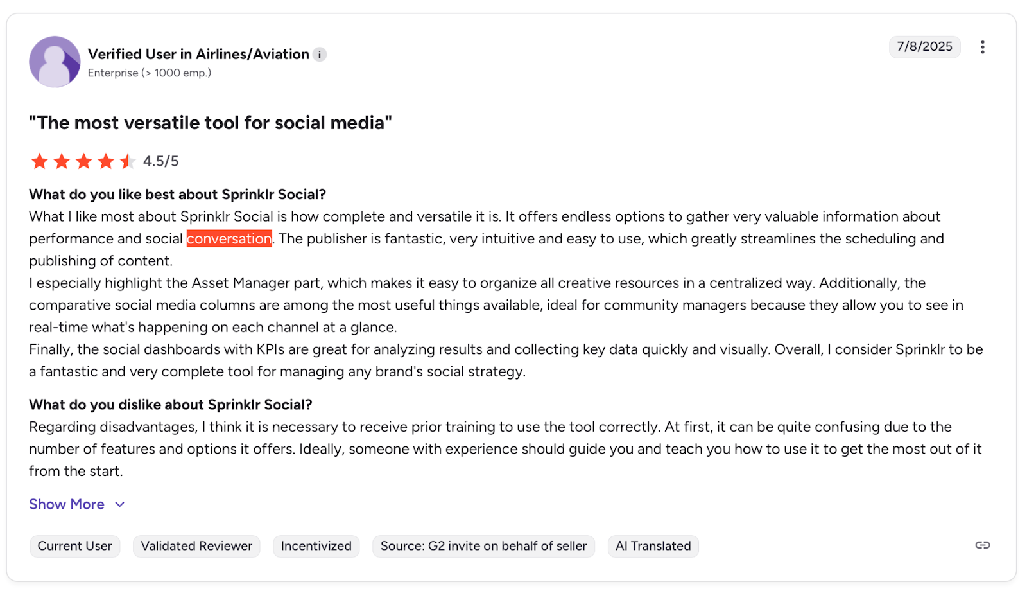Click the info icon beside Verified User
1027x591 pixels.
pyautogui.click(x=320, y=55)
